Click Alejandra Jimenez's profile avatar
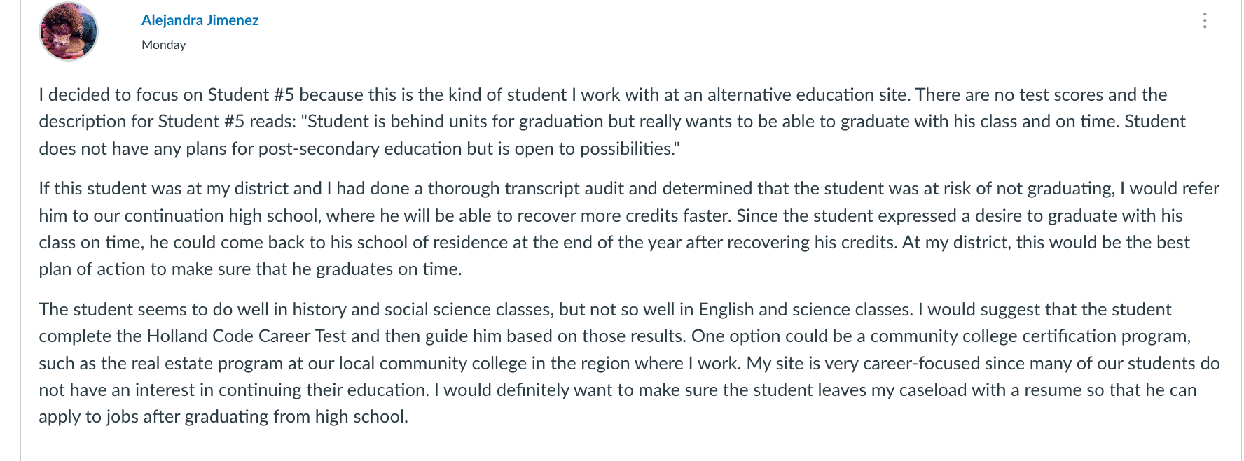 pos(69,31)
